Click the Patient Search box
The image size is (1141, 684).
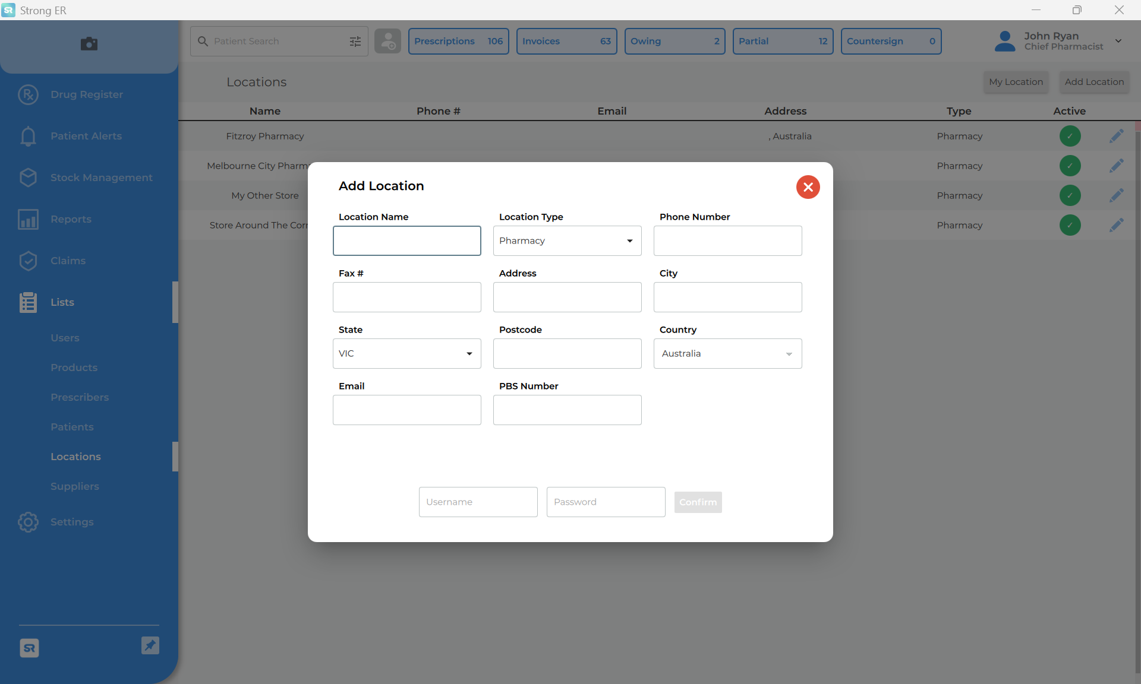tap(279, 41)
